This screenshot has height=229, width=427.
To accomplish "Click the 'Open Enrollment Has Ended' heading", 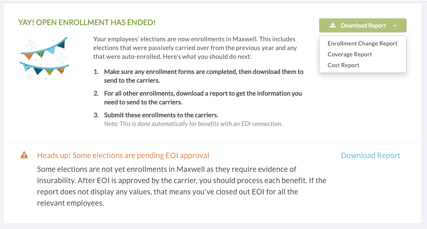I will pos(87,23).
